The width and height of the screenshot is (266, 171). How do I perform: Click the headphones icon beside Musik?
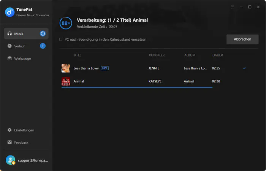click(9, 33)
